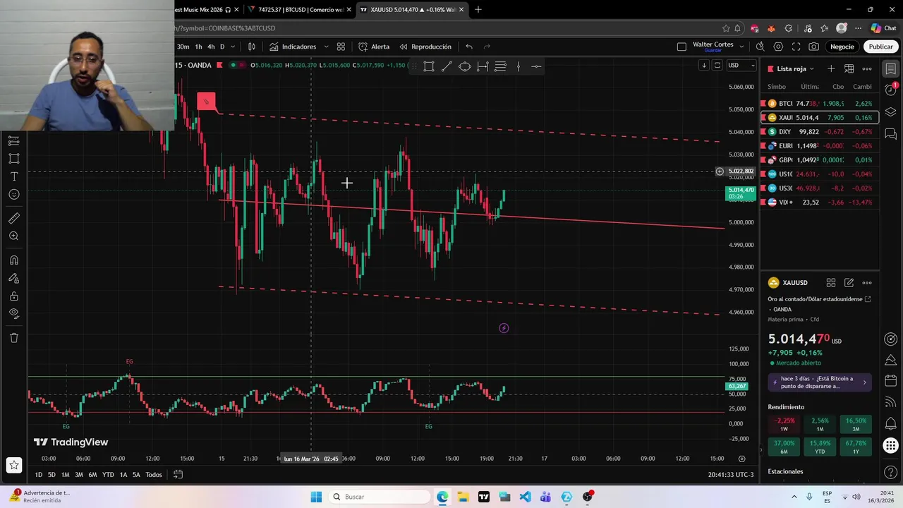Open the XAUUSD details more menu
903x508 pixels.
pos(867,283)
